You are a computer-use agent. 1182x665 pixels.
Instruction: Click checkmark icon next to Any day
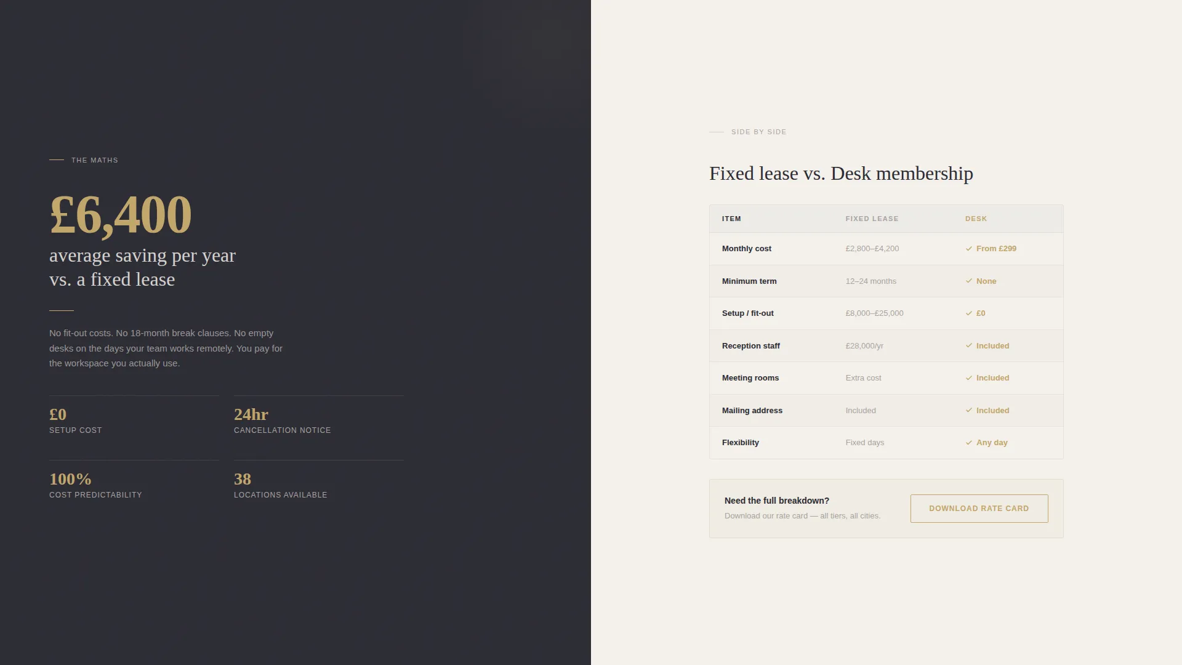click(969, 443)
